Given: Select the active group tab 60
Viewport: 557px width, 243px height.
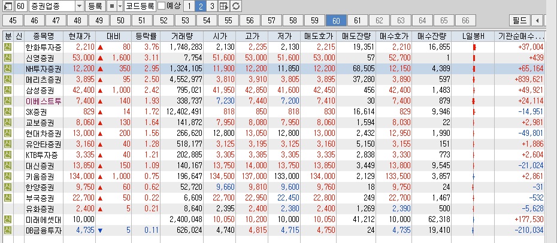Looking at the screenshot, I should click(x=336, y=20).
